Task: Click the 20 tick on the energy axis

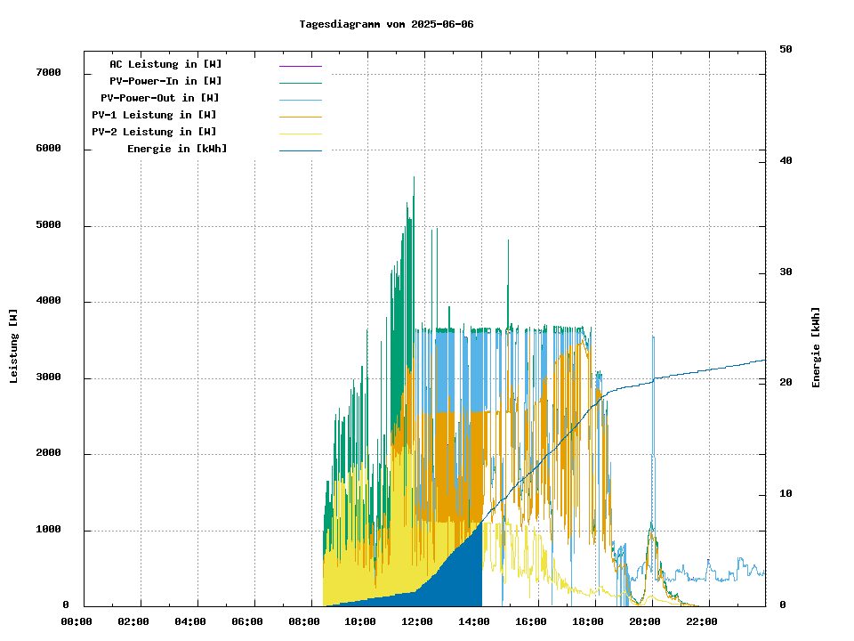Action: pyautogui.click(x=786, y=383)
